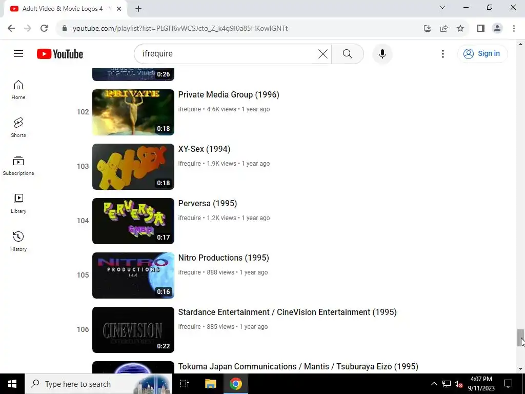Viewport: 525px width, 394px height.
Task: Open Shorts in the sidebar
Action: 18,127
